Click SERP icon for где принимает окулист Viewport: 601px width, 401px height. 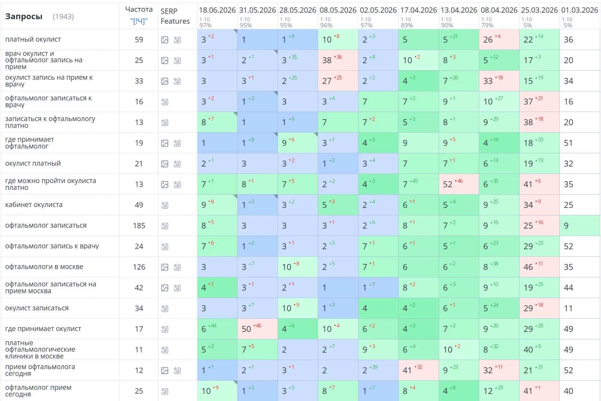pyautogui.click(x=165, y=329)
